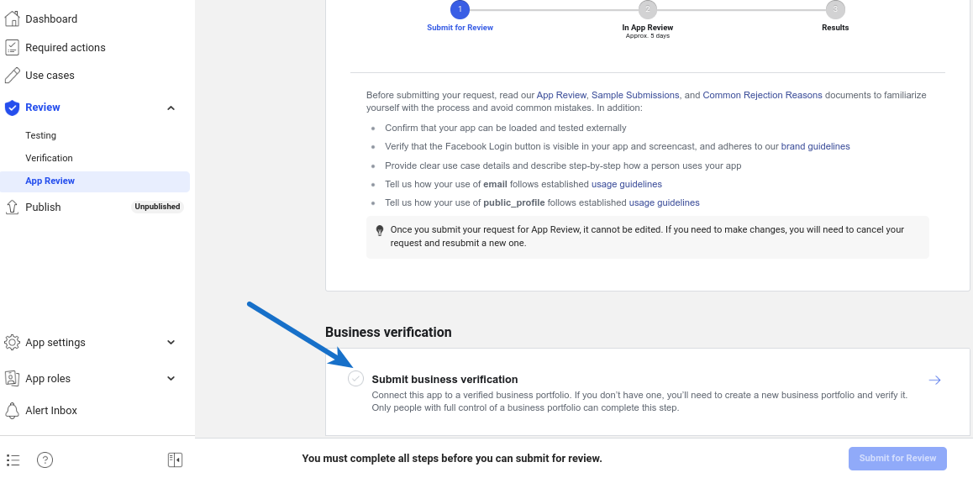This screenshot has width=973, height=478.
Task: Click the Review shield icon
Action: 13,108
